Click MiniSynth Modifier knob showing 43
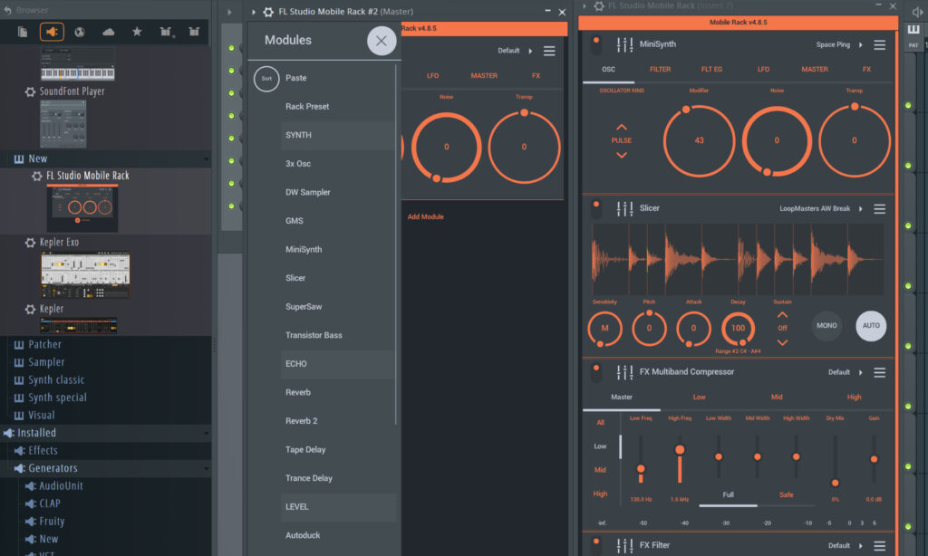Screen dimensions: 928x556 click(x=699, y=140)
